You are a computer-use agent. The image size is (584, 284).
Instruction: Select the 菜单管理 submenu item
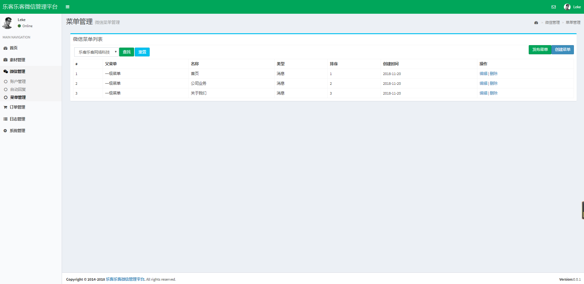pyautogui.click(x=18, y=98)
